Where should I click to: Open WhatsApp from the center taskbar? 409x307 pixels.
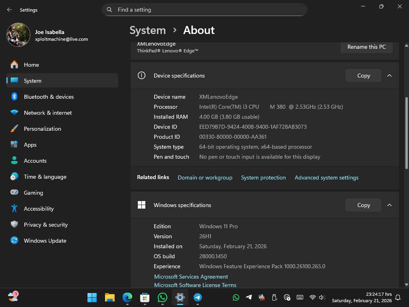pos(163,297)
